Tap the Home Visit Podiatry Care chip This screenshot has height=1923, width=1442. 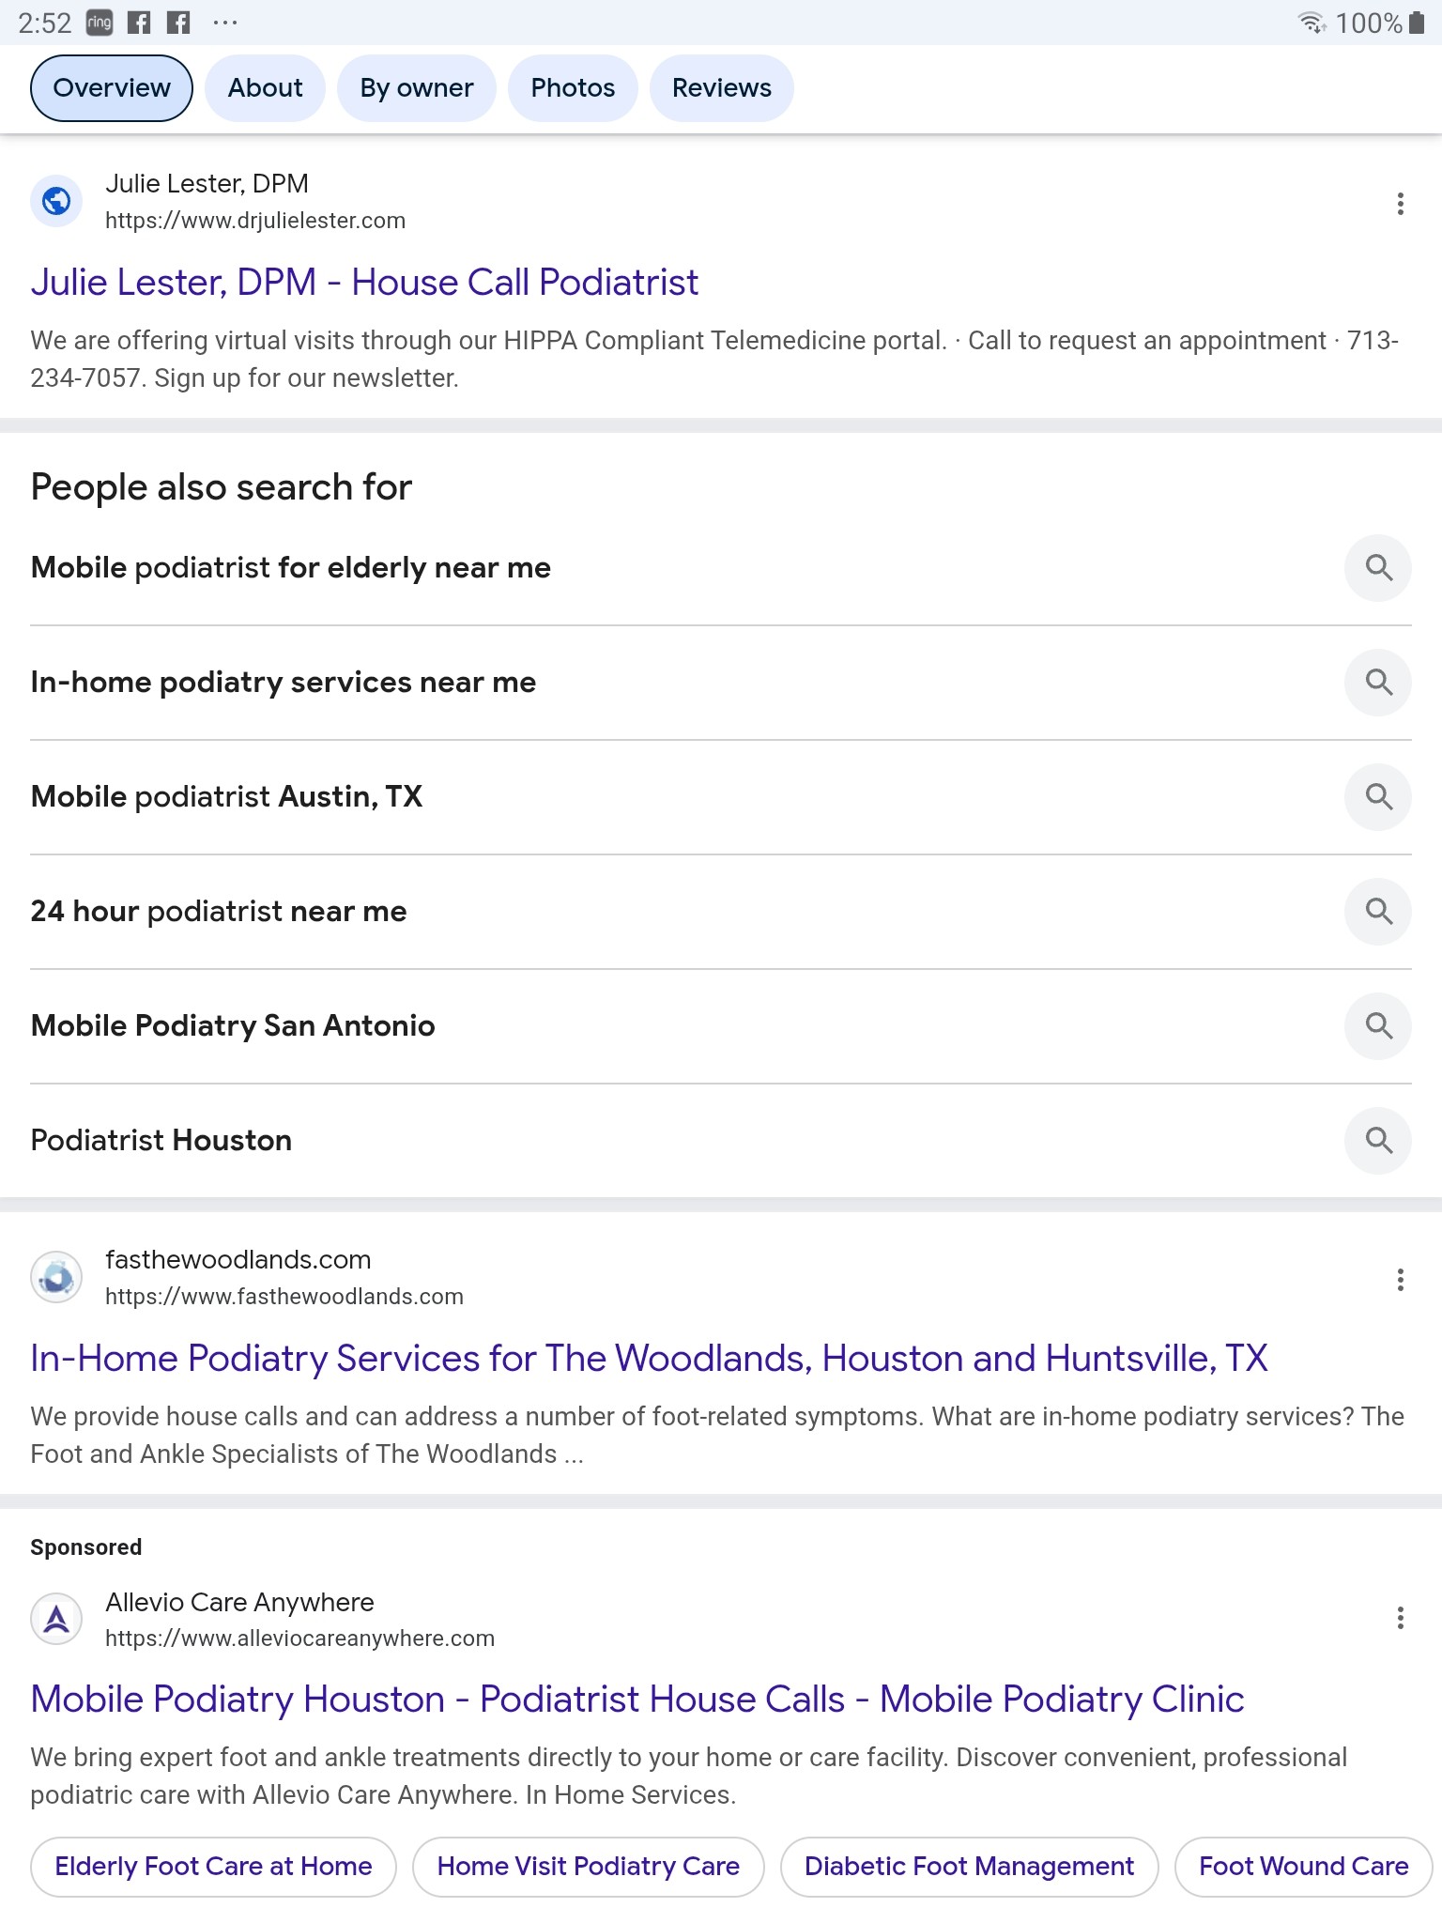tap(589, 1867)
